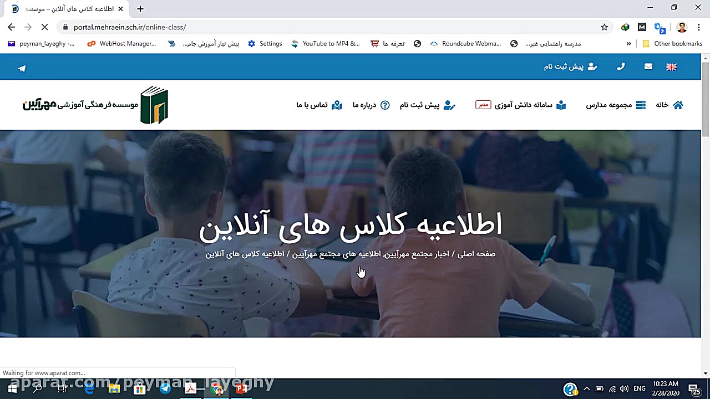This screenshot has width=710, height=399.
Task: Switch language using the UK flag icon
Action: pos(671,67)
